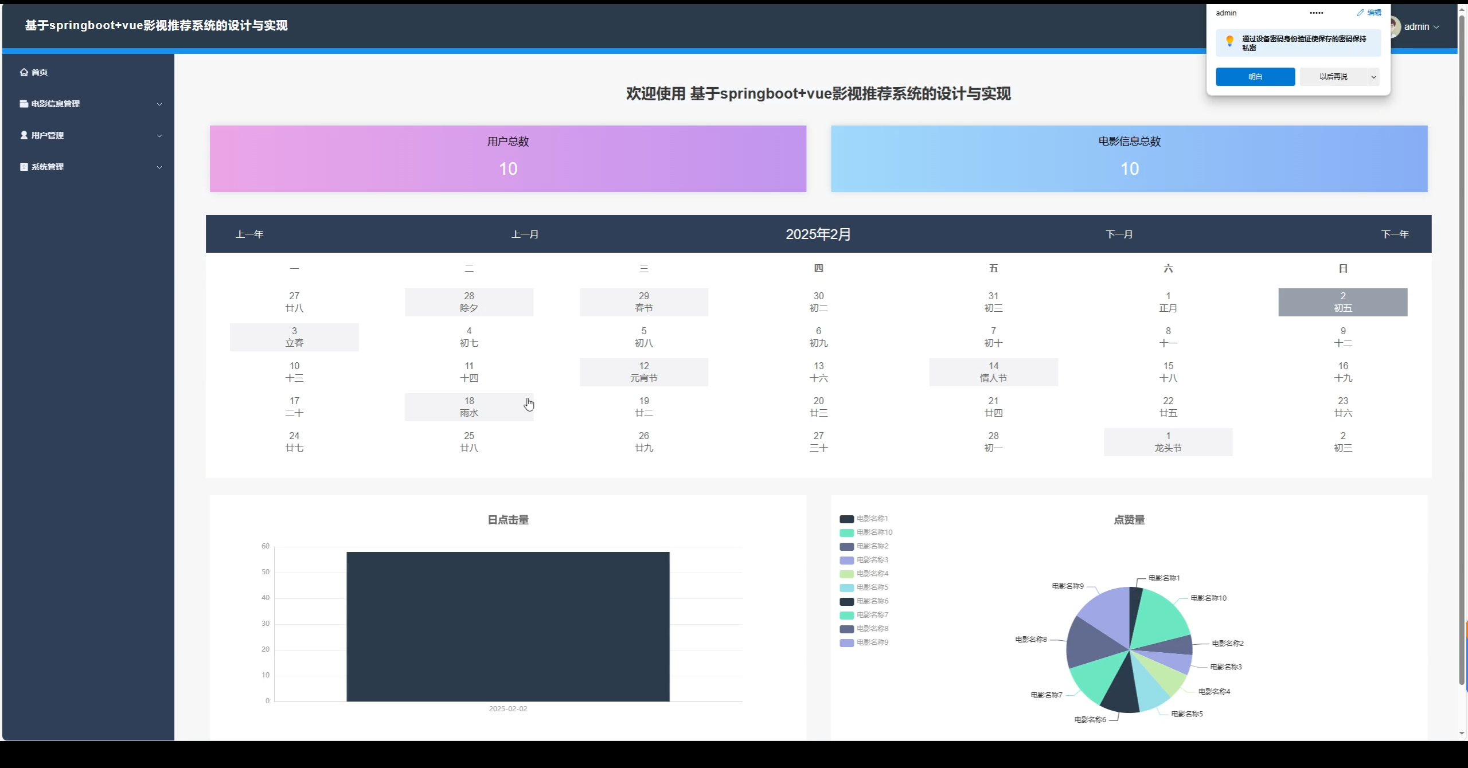Click the 明白 button in popup
This screenshot has height=768, width=1468.
[1255, 77]
